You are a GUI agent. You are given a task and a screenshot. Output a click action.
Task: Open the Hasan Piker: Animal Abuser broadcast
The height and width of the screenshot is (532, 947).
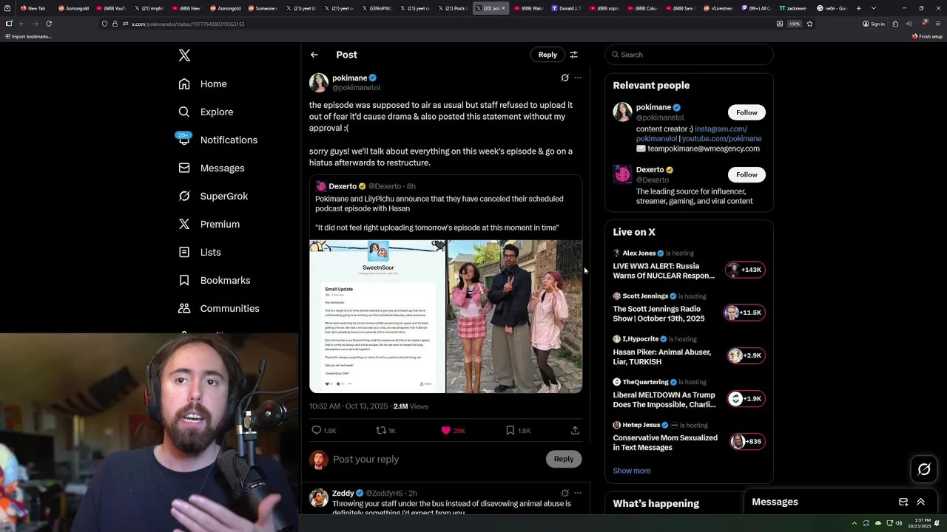coord(661,357)
